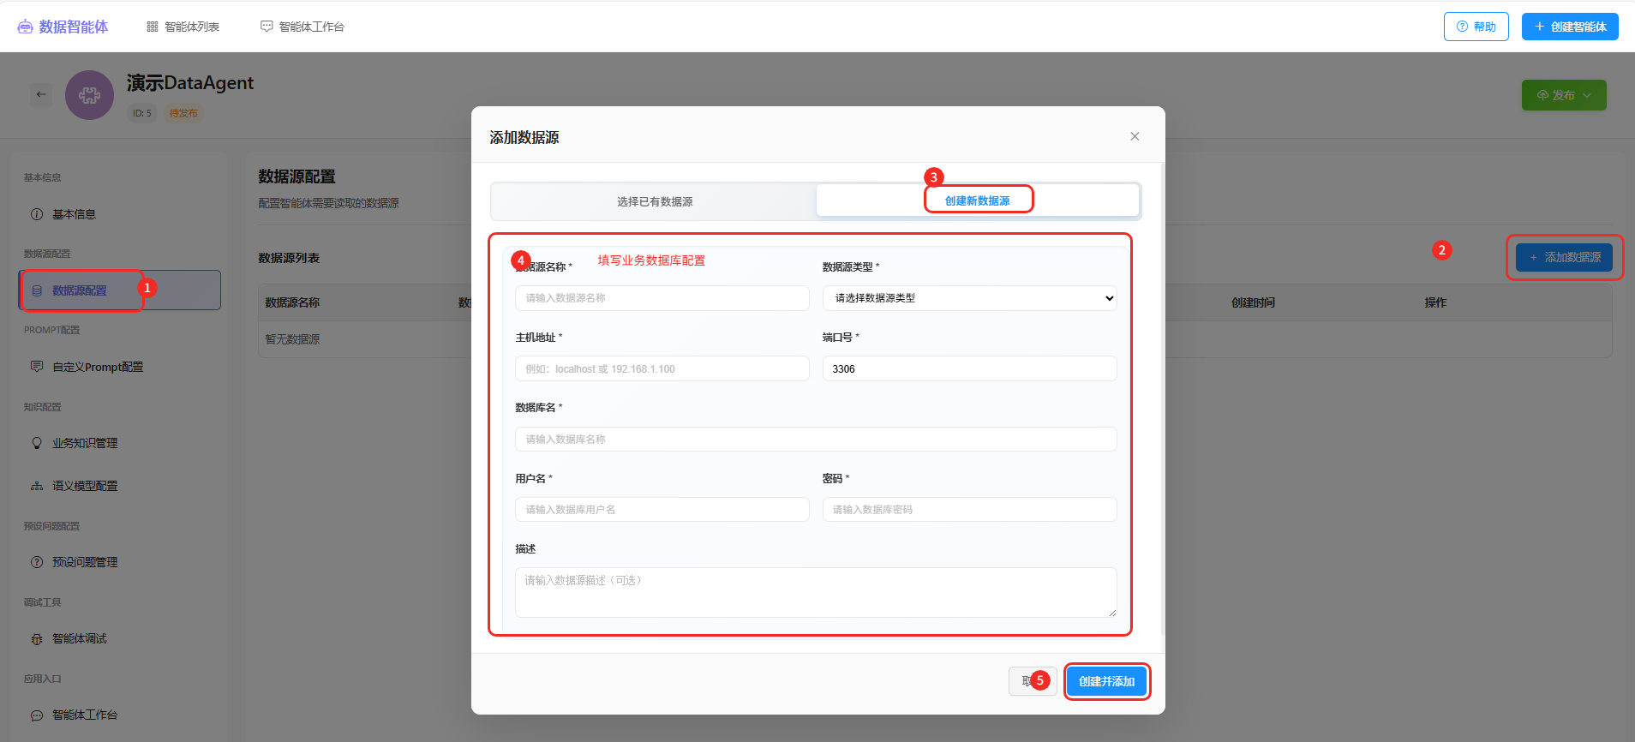The width and height of the screenshot is (1635, 742).
Task: Click the 数据智能体 robot logo icon
Action: [x=26, y=27]
